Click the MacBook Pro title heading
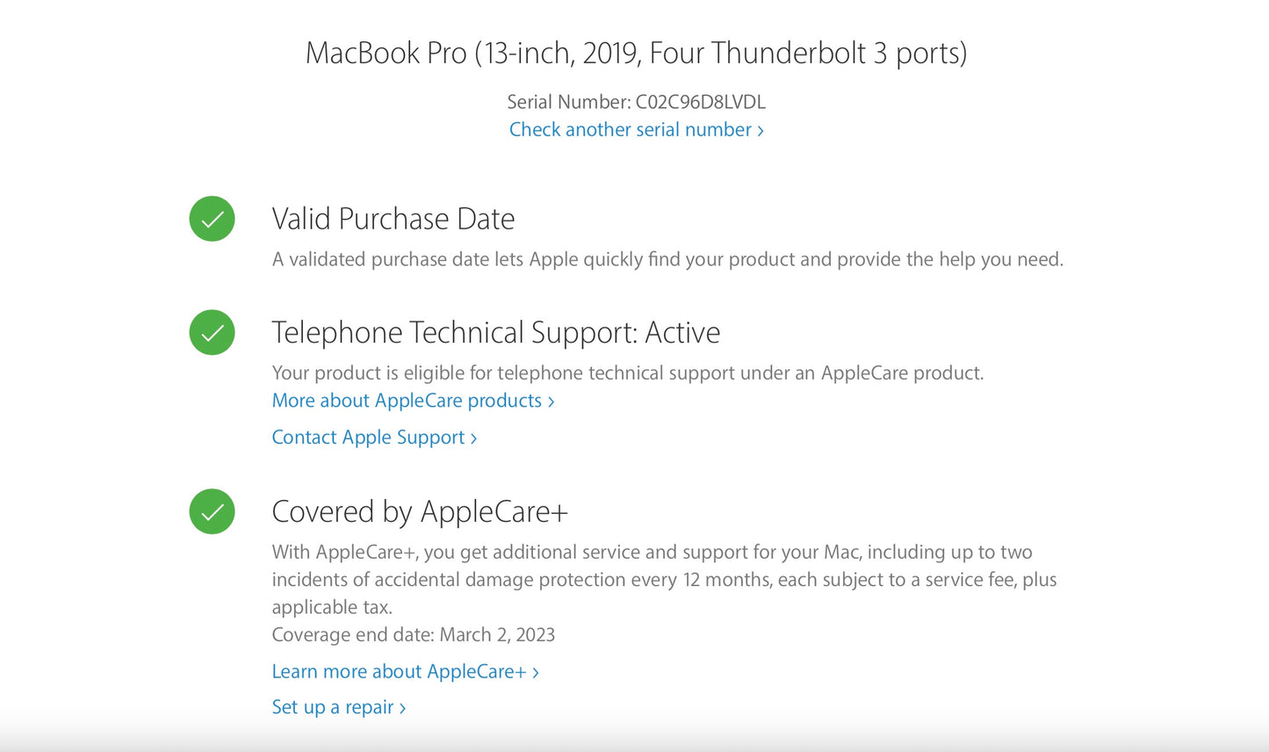Screen dimensions: 1269x752 pos(636,53)
